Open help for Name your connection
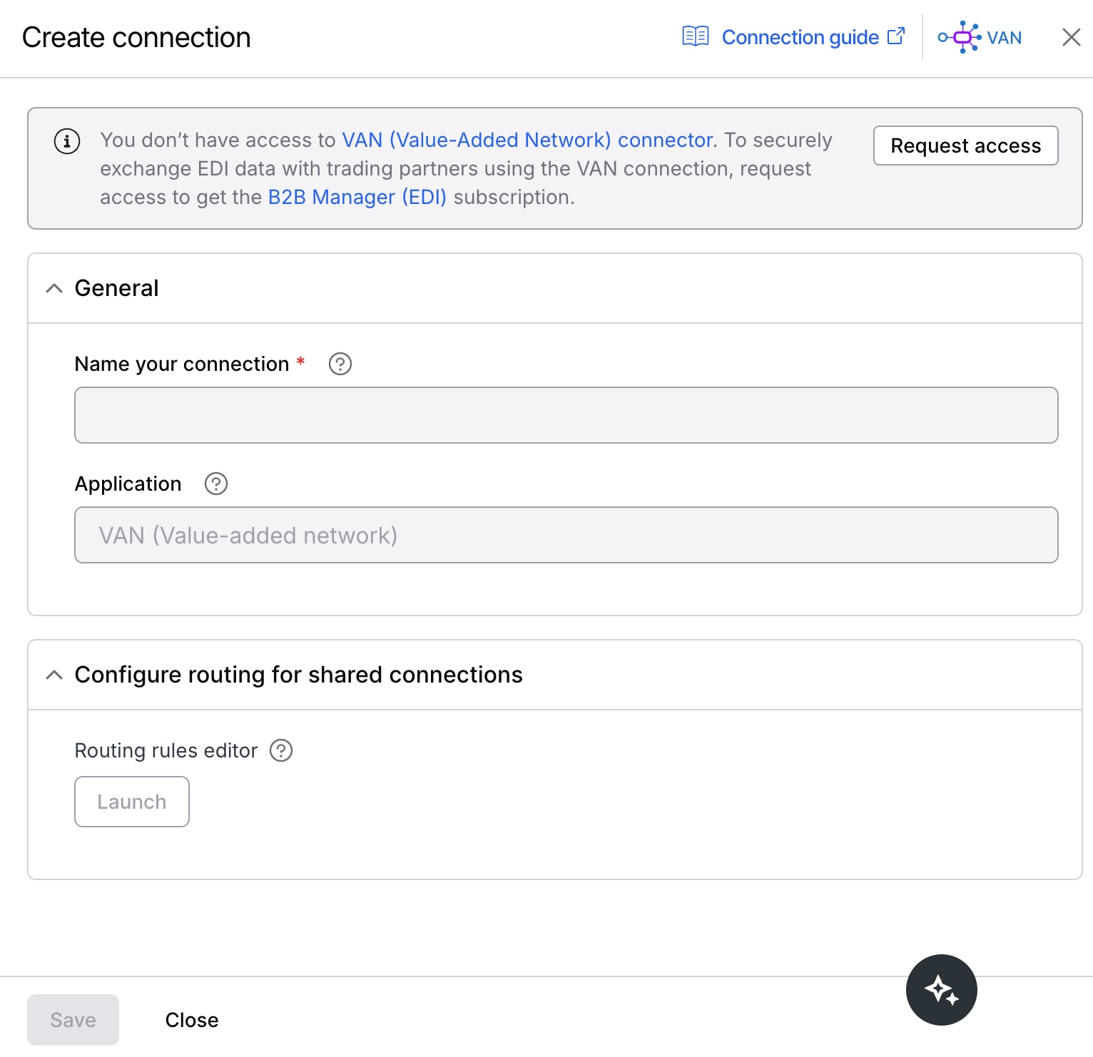Image resolution: width=1093 pixels, height=1057 pixels. 340,364
